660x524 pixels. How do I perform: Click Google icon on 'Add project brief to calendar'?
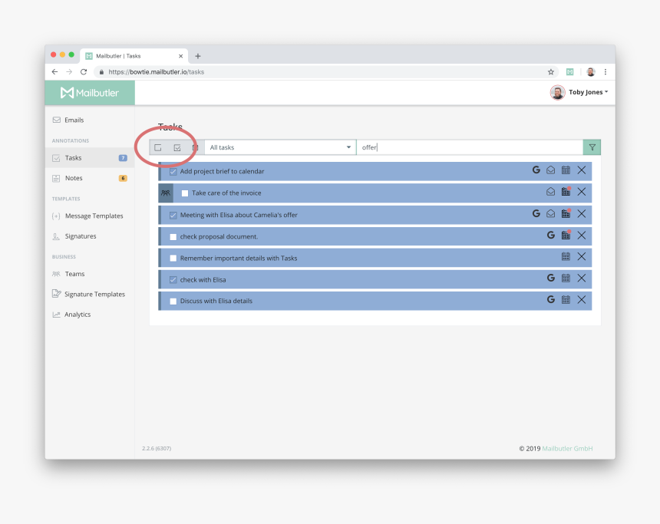click(536, 170)
